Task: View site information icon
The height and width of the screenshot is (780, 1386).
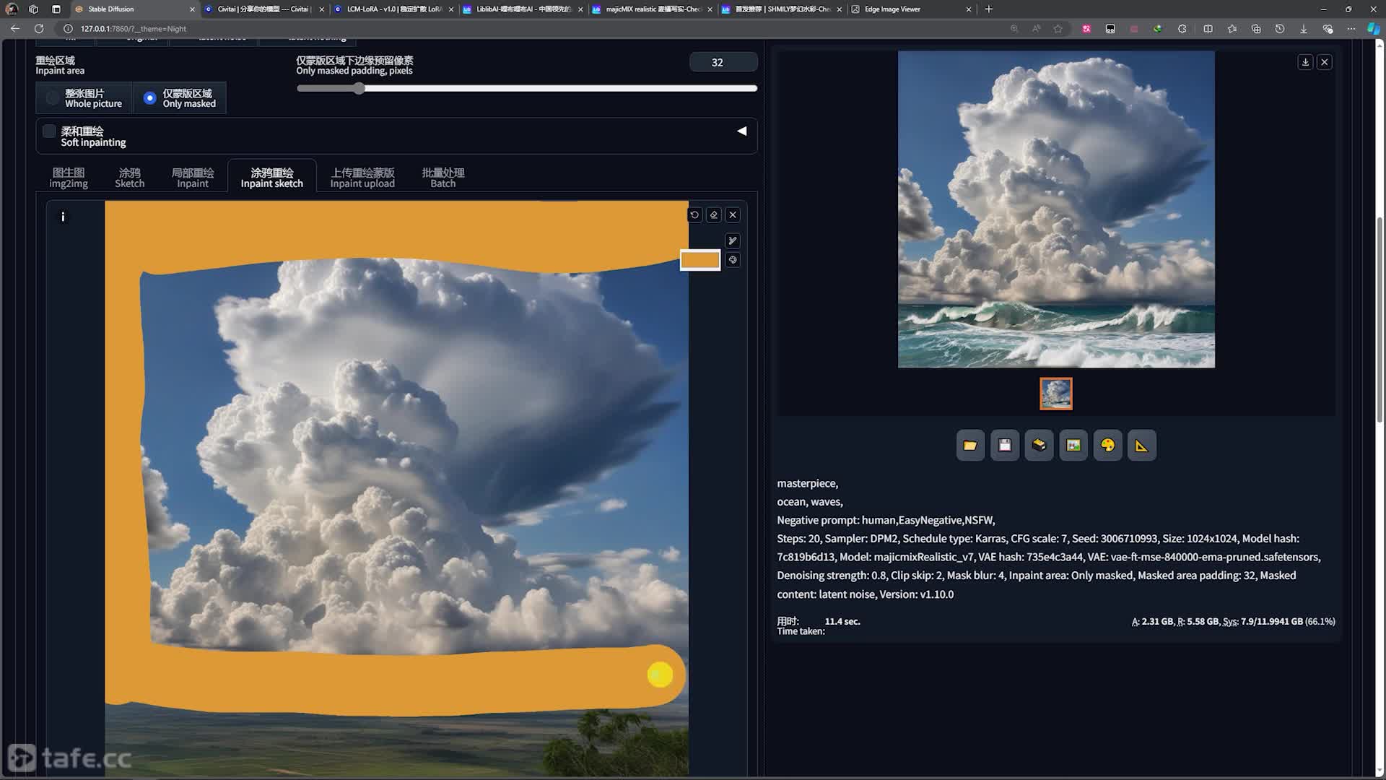Action: pos(68,29)
